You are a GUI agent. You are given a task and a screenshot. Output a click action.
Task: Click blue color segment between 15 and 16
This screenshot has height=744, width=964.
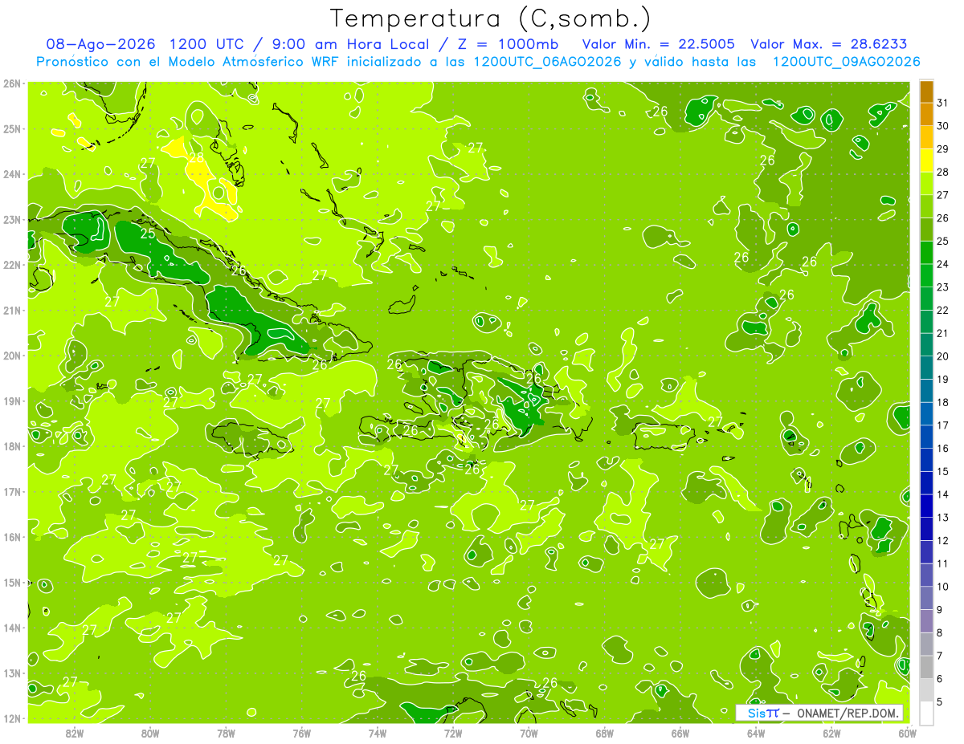pyautogui.click(x=926, y=460)
